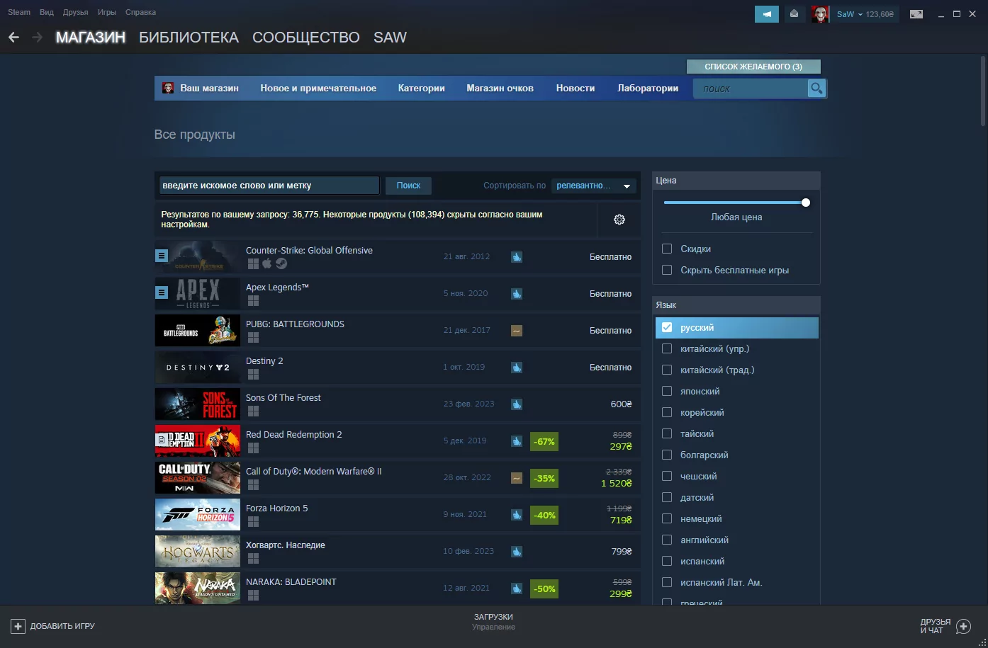Check the японский language filter
This screenshot has height=648, width=988.
tap(667, 391)
